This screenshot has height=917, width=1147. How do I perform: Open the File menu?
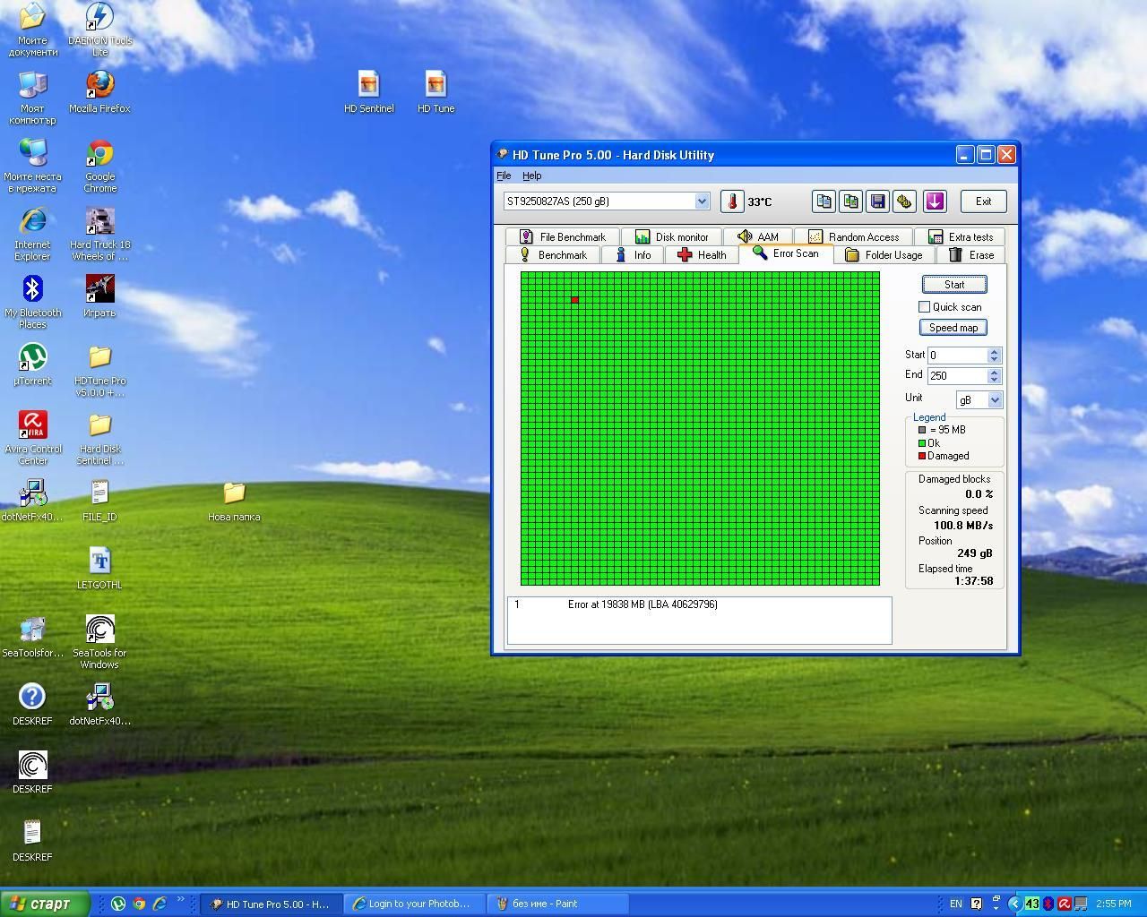tap(504, 176)
